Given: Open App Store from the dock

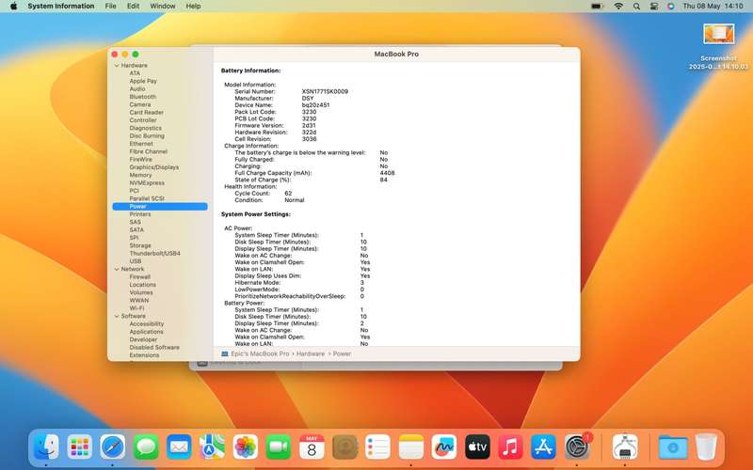Looking at the screenshot, I should coord(544,446).
